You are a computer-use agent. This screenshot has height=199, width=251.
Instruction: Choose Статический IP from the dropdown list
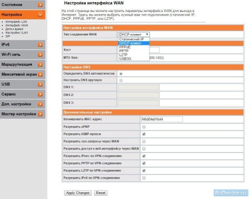[x=134, y=39]
